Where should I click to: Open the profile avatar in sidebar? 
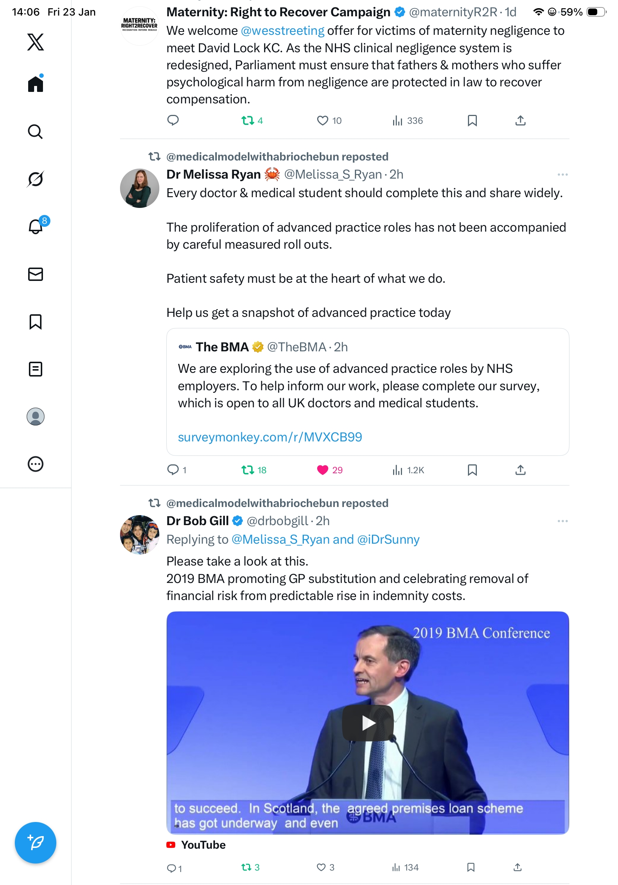(36, 416)
